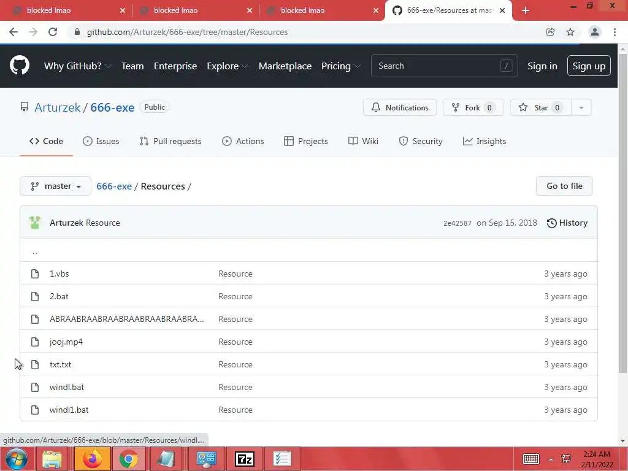The width and height of the screenshot is (628, 471).
Task: Expand the Pricing menu
Action: (341, 66)
